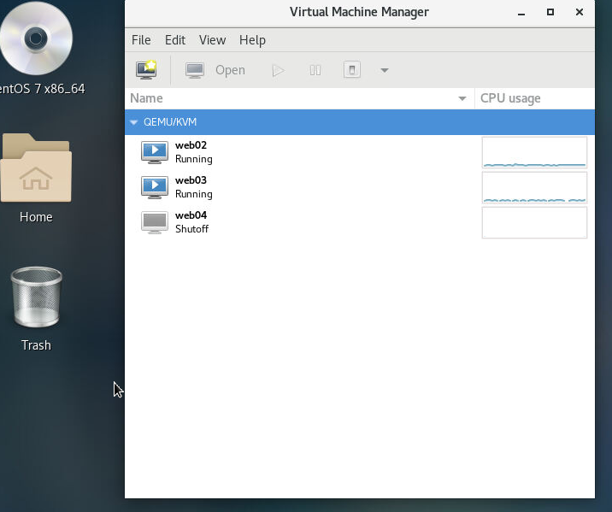The image size is (612, 512).
Task: Click web04 empty CPU usage graph
Action: pos(534,223)
